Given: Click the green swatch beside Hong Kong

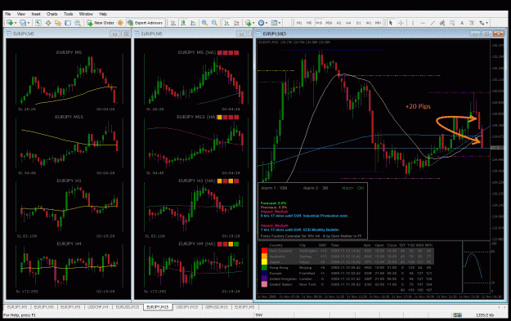Looking at the screenshot, I should pyautogui.click(x=264, y=268).
